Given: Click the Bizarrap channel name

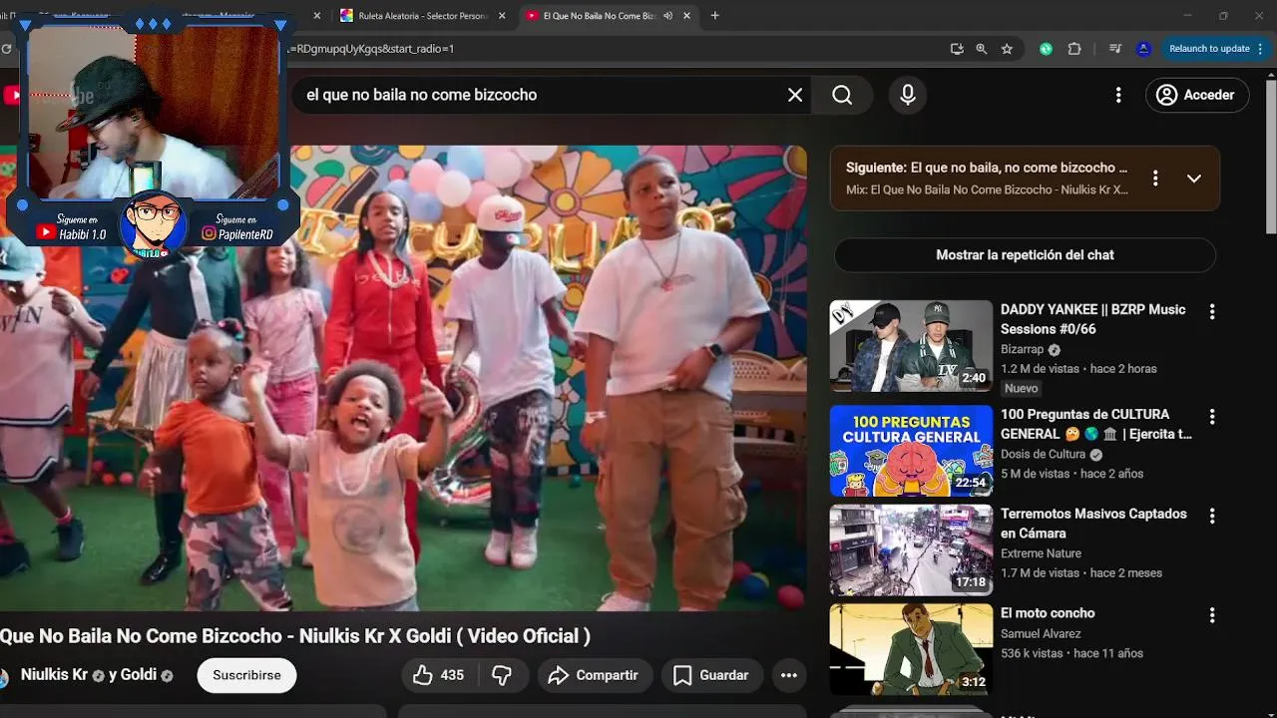Looking at the screenshot, I should point(1022,349).
